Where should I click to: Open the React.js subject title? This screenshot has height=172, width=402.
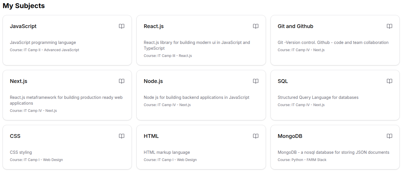(154, 26)
